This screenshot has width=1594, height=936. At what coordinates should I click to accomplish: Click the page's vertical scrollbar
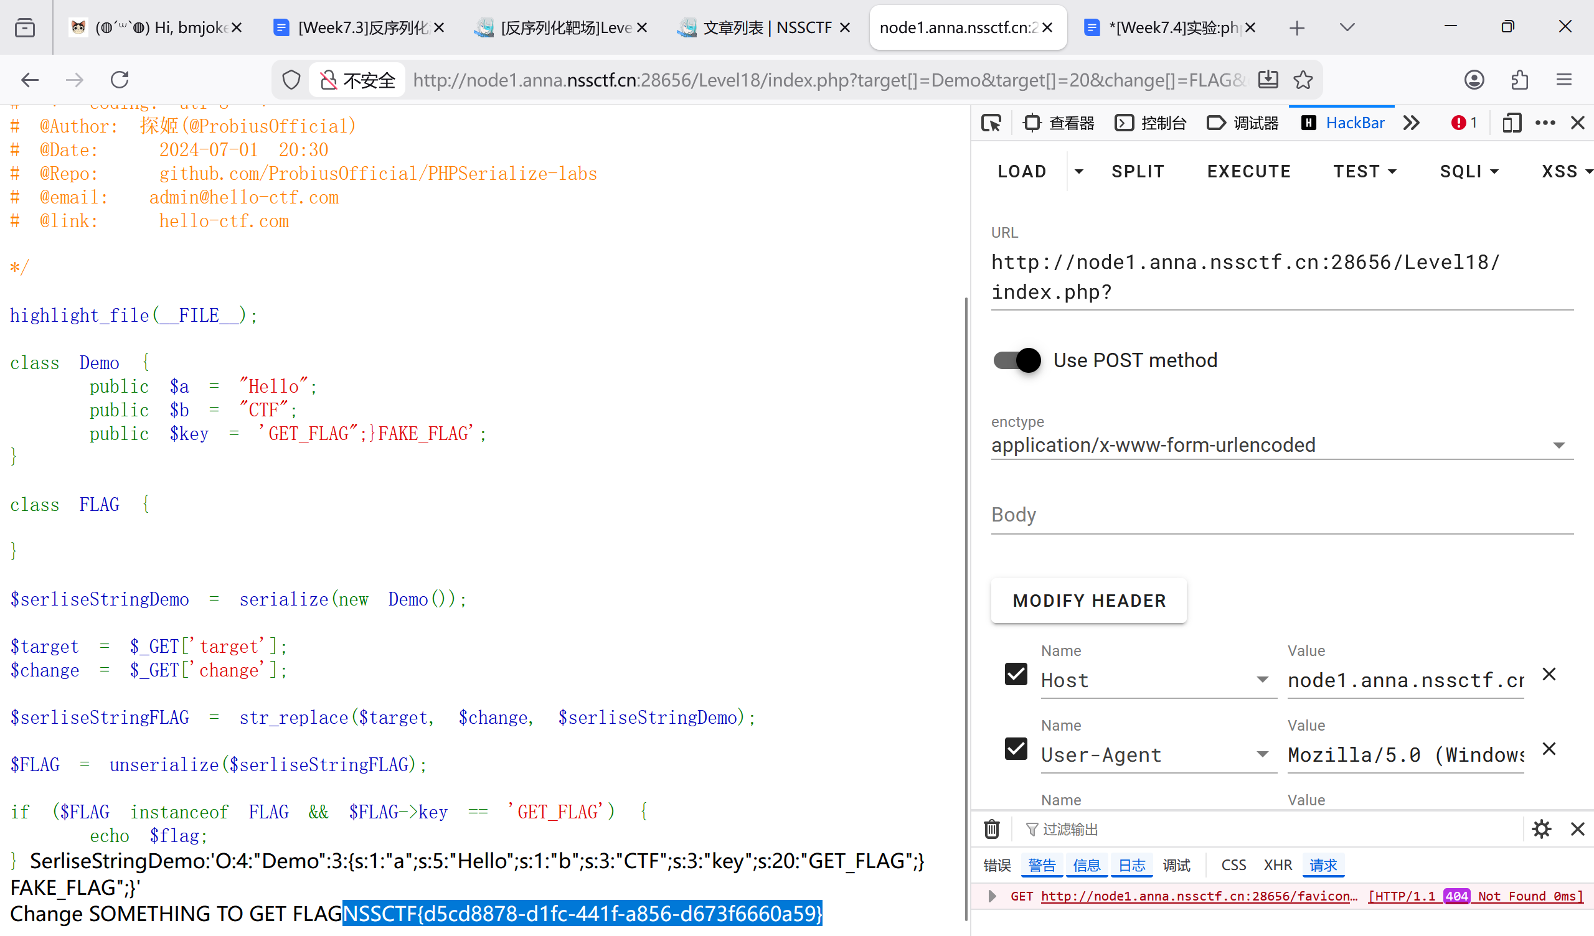[x=966, y=607]
